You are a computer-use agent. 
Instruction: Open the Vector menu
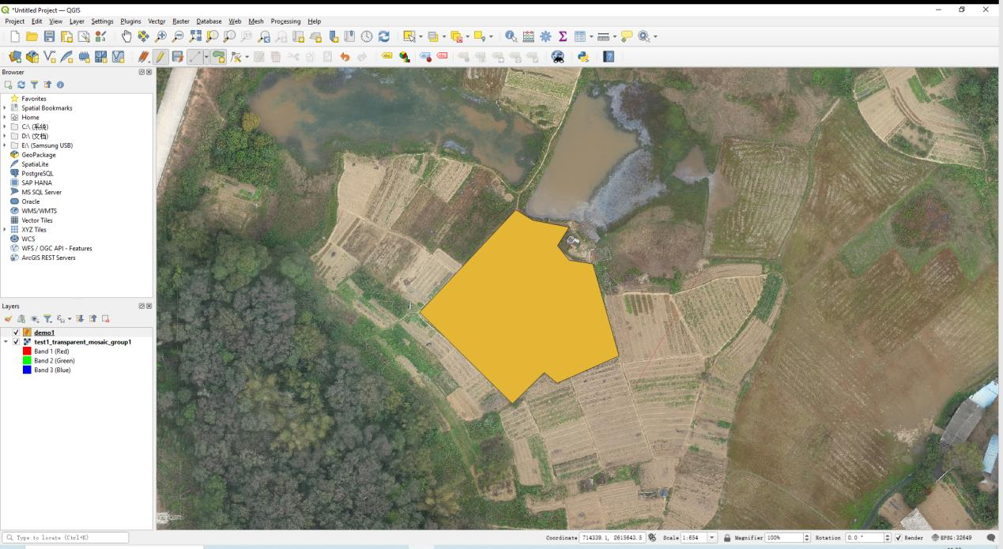tap(156, 21)
